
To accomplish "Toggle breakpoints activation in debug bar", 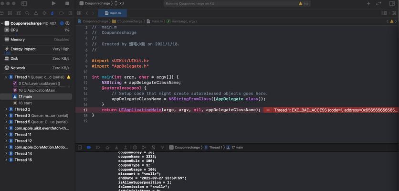I will click(89, 148).
